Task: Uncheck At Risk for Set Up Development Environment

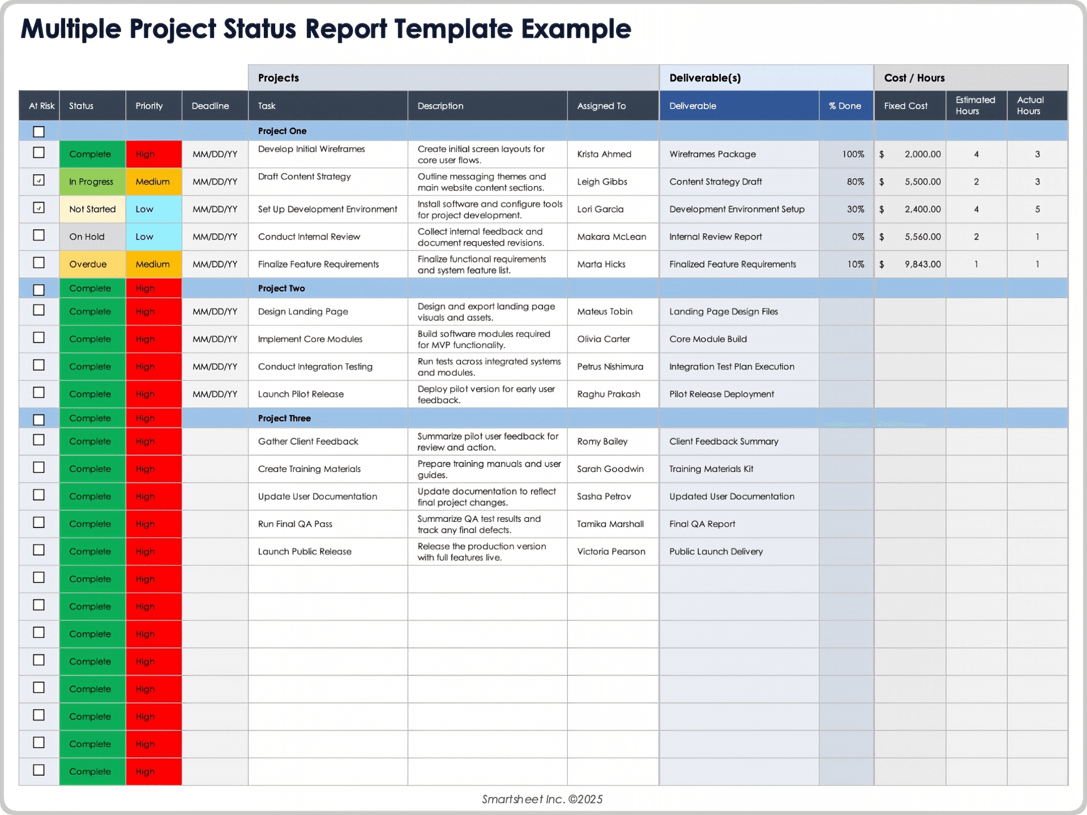Action: tap(38, 208)
